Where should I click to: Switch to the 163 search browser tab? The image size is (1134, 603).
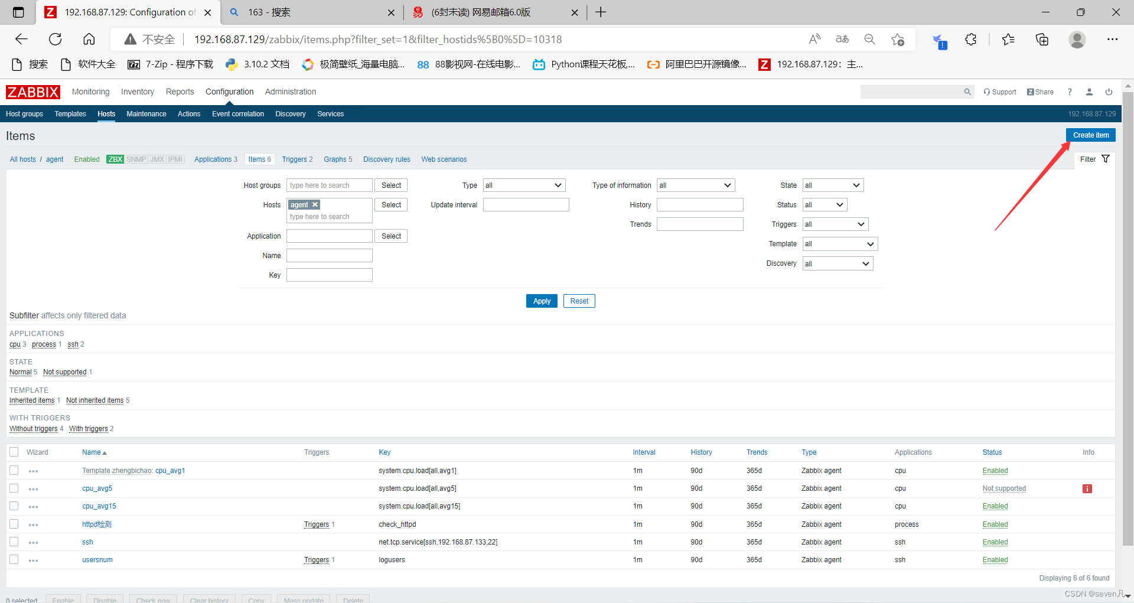tap(312, 12)
